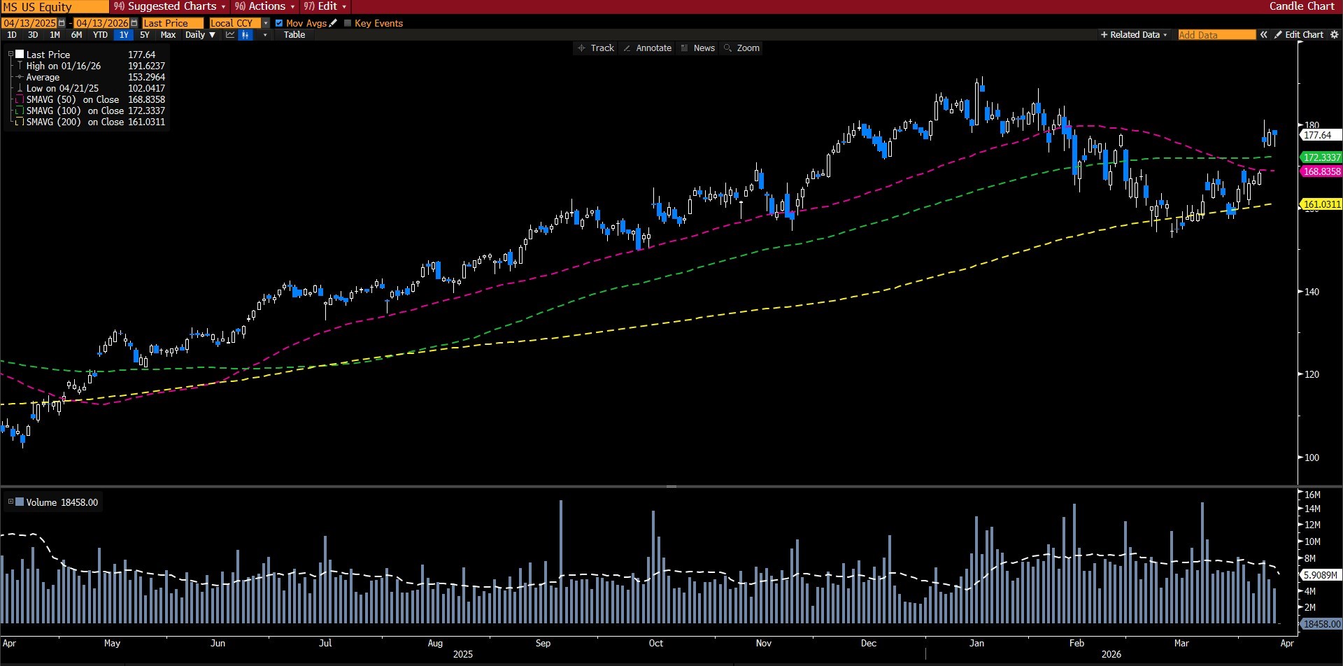
Task: Click the Add Data input field
Action: click(1216, 35)
